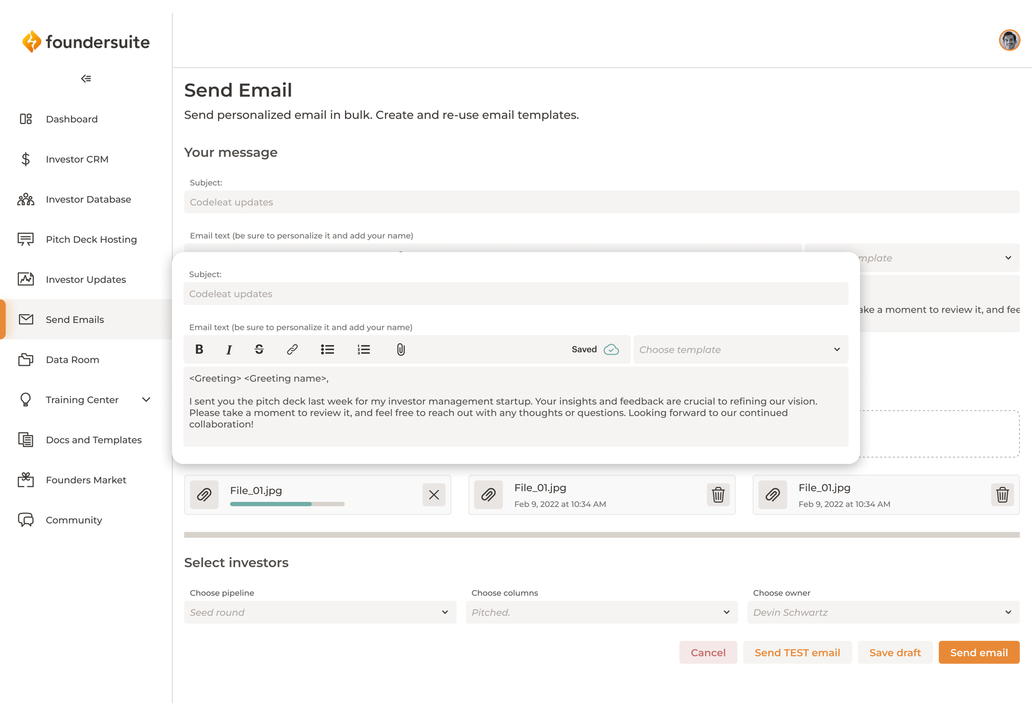Click the Save draft link

point(895,652)
